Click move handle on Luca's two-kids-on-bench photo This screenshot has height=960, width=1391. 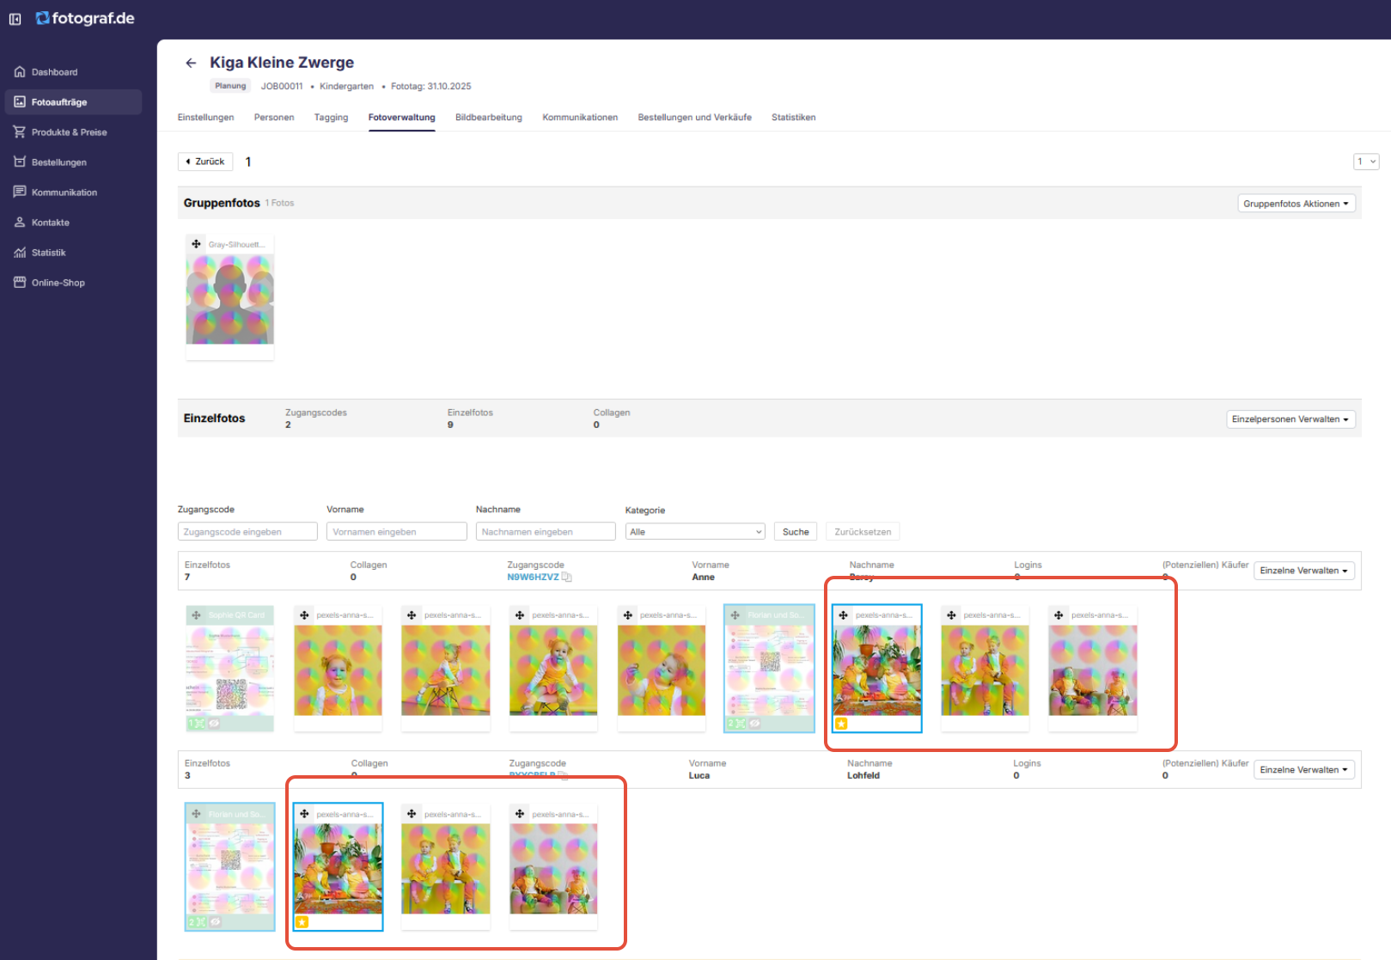pos(412,814)
